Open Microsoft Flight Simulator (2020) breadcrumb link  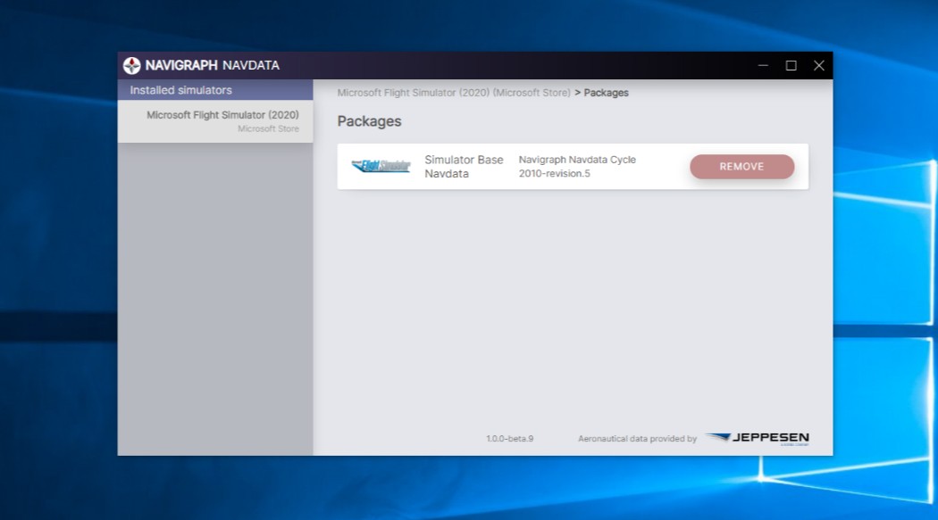click(x=454, y=93)
